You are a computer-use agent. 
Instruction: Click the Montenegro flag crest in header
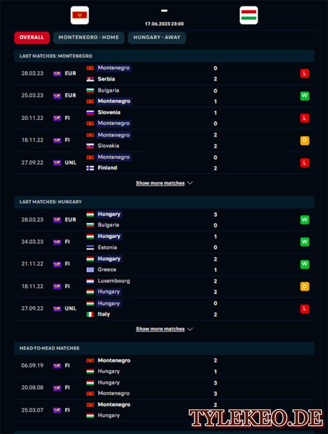[x=80, y=15]
